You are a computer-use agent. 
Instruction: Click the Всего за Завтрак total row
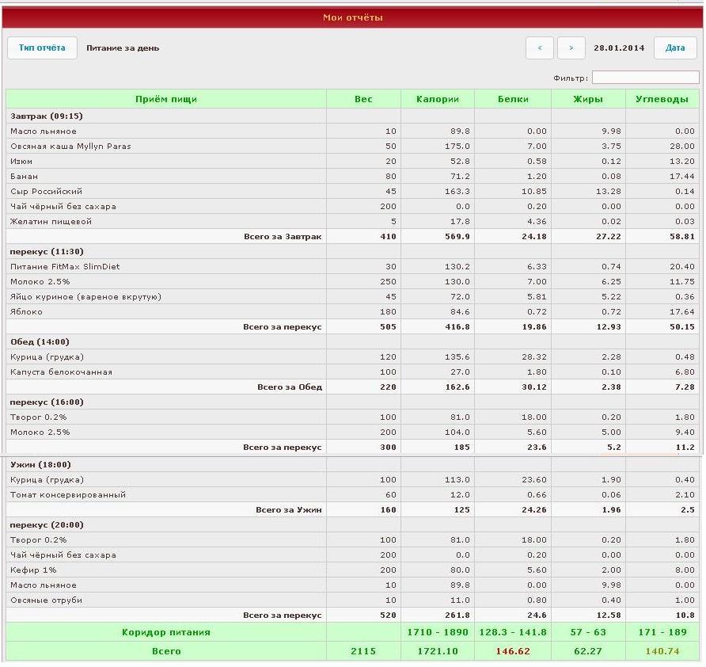352,237
